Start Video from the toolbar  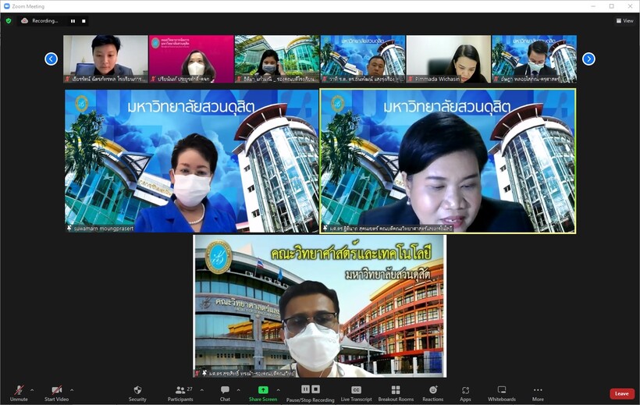coord(56,393)
